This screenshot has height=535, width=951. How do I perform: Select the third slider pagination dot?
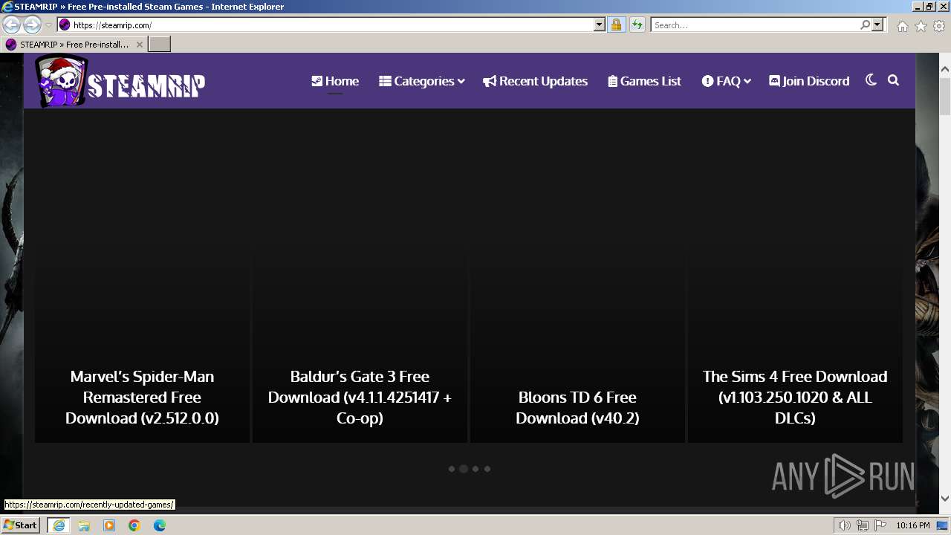pos(475,469)
